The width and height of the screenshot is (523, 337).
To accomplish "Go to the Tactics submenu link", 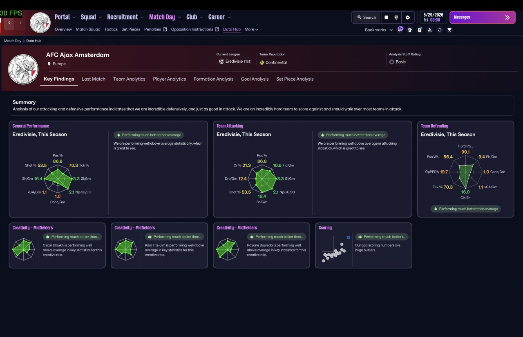I will [111, 29].
